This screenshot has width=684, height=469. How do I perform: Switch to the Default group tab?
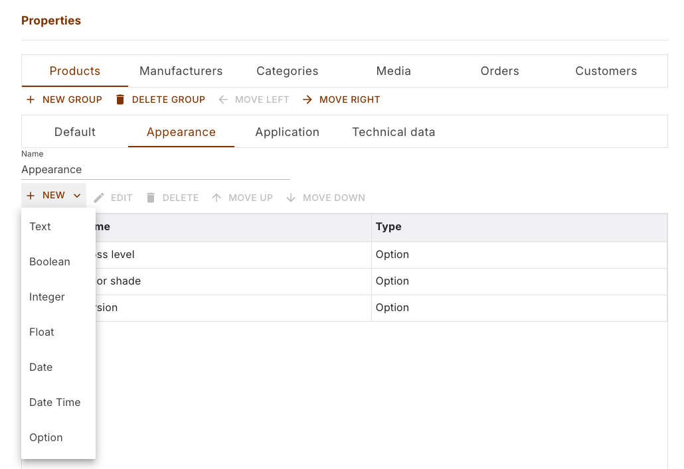tap(74, 132)
